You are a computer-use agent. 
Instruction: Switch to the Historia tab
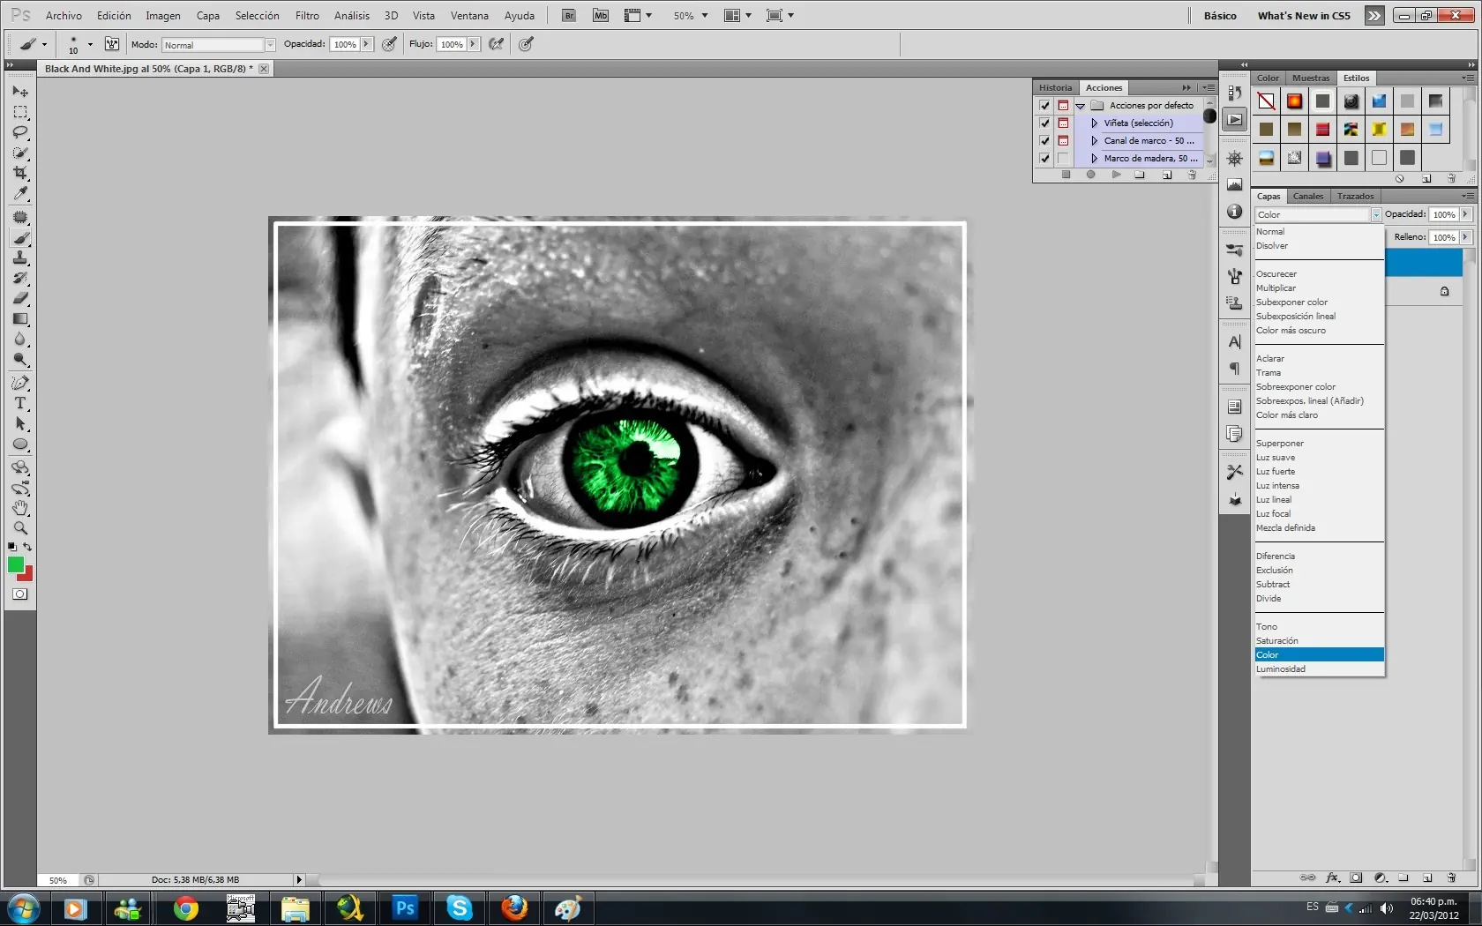pyautogui.click(x=1055, y=87)
